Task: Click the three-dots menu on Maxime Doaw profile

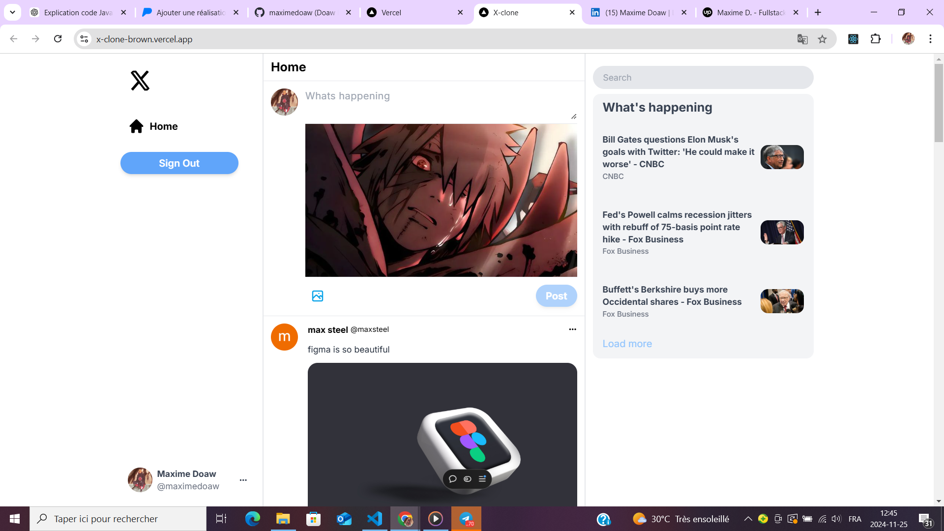Action: coord(244,480)
